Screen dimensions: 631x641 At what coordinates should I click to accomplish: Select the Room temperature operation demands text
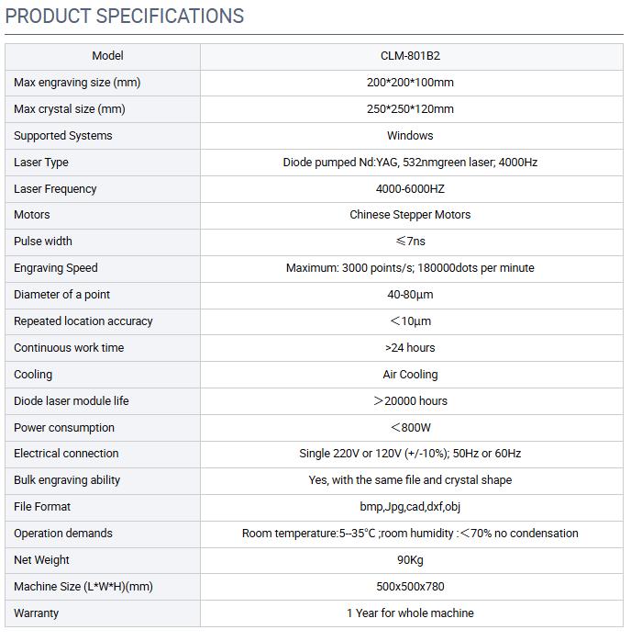(410, 534)
